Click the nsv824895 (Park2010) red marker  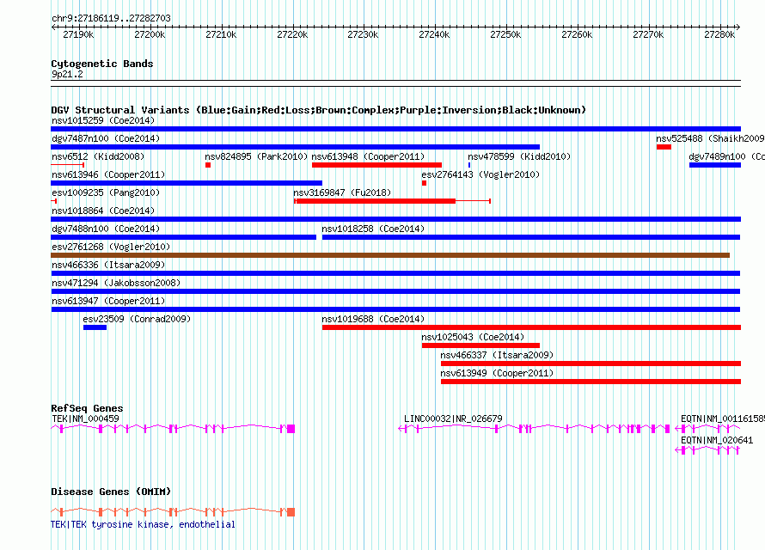[208, 165]
